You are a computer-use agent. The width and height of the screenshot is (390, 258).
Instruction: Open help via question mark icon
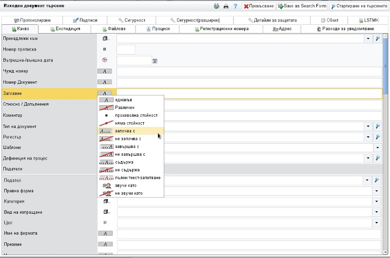[x=235, y=6]
